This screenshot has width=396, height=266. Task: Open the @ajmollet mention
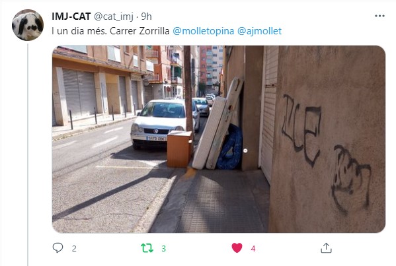[x=259, y=31]
